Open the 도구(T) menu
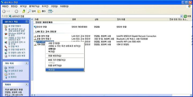Screen dimensions: 193x97 pos(45,6)
